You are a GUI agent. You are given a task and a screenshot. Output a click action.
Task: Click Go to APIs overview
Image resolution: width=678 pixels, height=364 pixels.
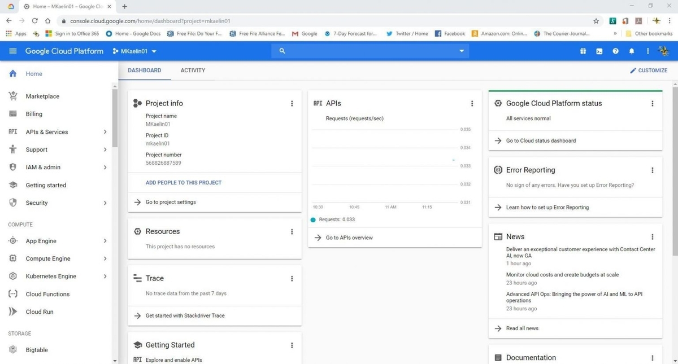349,238
